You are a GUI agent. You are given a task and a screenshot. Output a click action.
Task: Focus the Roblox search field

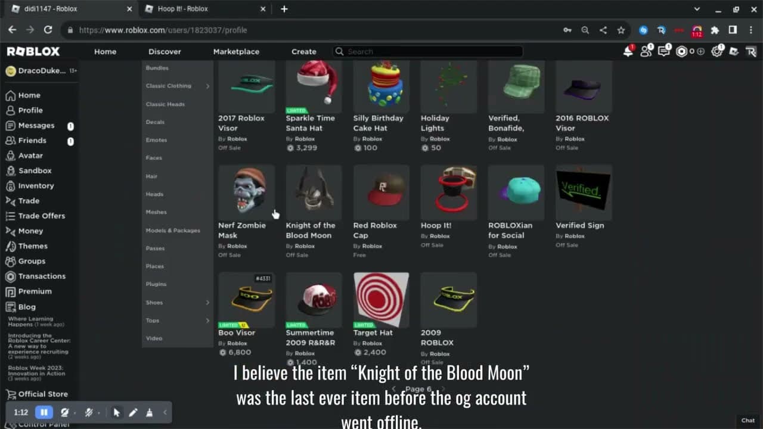(427, 52)
